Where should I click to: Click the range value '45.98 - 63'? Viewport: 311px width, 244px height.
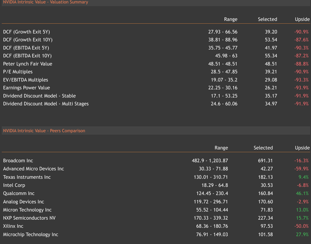pyautogui.click(x=226, y=56)
